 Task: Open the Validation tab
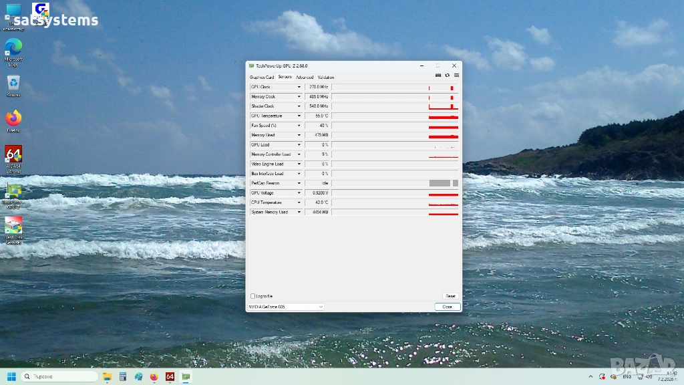326,78
